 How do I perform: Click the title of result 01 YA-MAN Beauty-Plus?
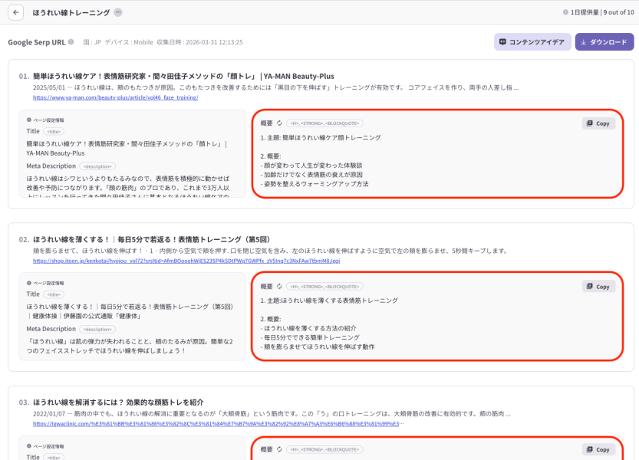(183, 76)
